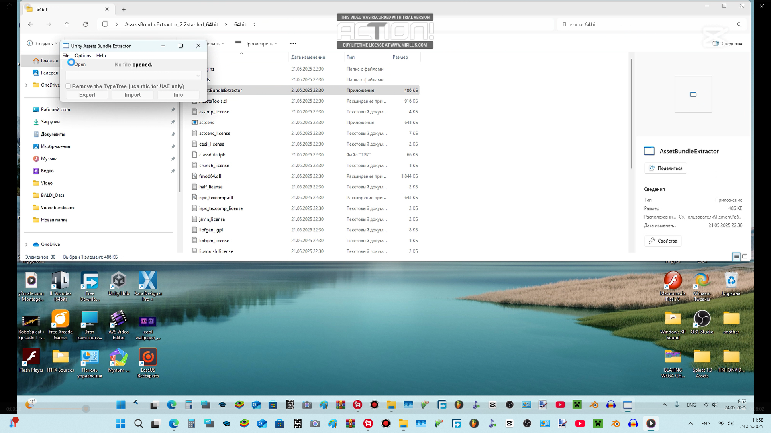The width and height of the screenshot is (771, 433).
Task: Open the empty combo box in UABE
Action: tap(133, 75)
